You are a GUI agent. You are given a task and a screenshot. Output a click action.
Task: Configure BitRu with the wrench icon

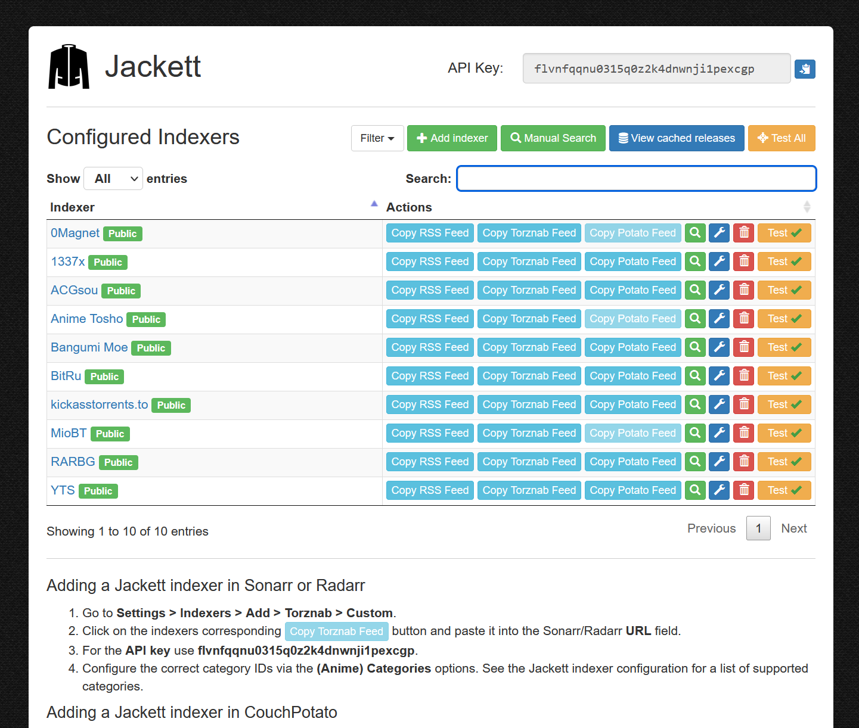(720, 376)
